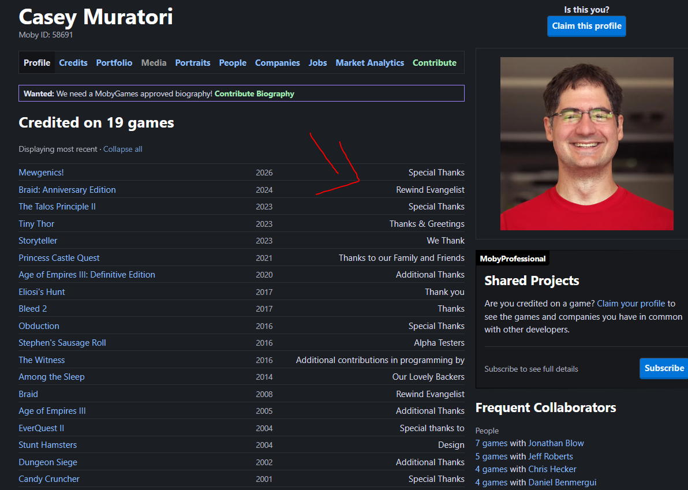Open 4 games with Daniel Benmergui
Viewport: 688px width, 490px height.
tap(491, 482)
